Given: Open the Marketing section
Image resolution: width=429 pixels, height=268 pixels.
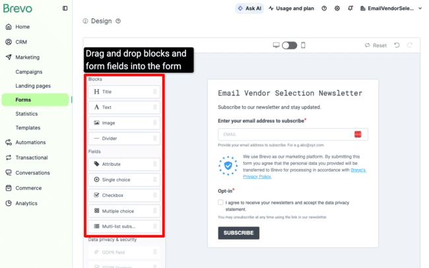Looking at the screenshot, I should point(27,57).
